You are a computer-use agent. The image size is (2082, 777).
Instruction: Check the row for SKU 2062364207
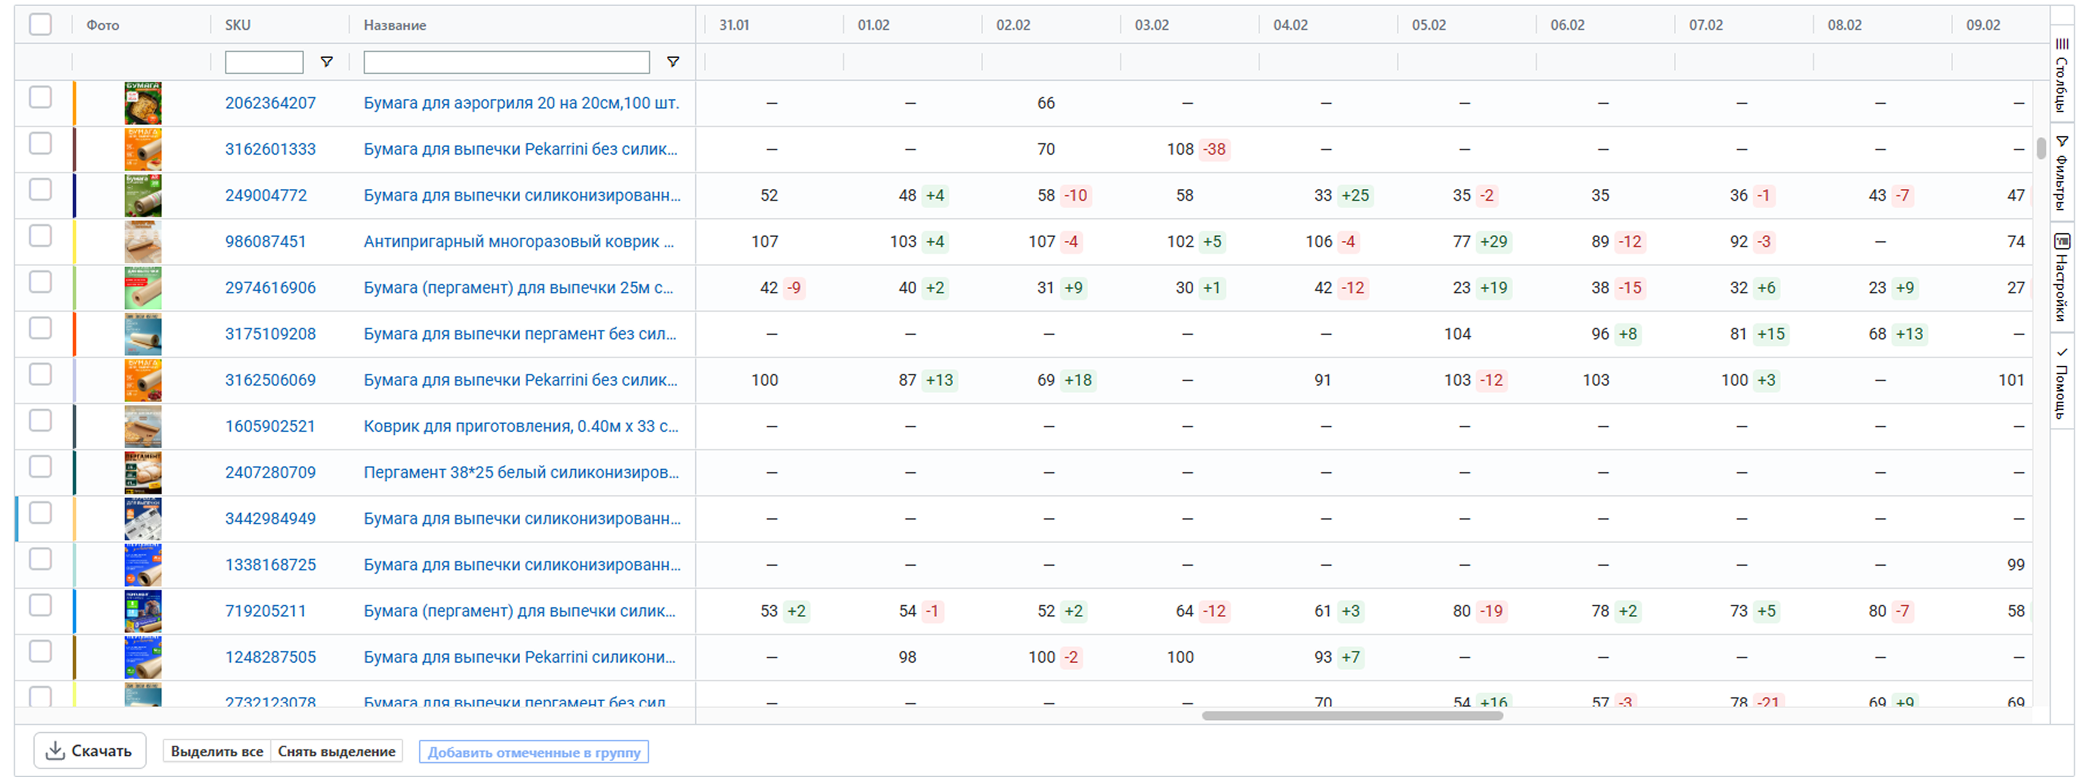tap(40, 97)
